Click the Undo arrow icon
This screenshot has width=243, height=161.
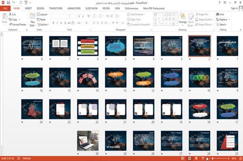coord(14,2)
